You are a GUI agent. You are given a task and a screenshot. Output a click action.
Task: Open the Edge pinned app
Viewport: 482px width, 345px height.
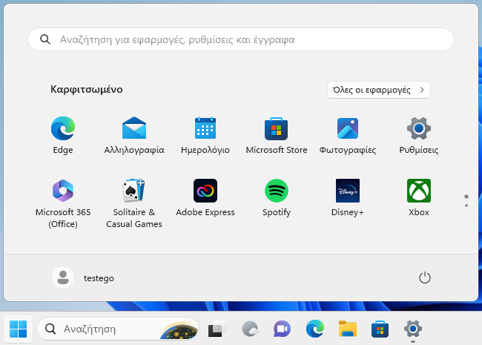click(63, 135)
